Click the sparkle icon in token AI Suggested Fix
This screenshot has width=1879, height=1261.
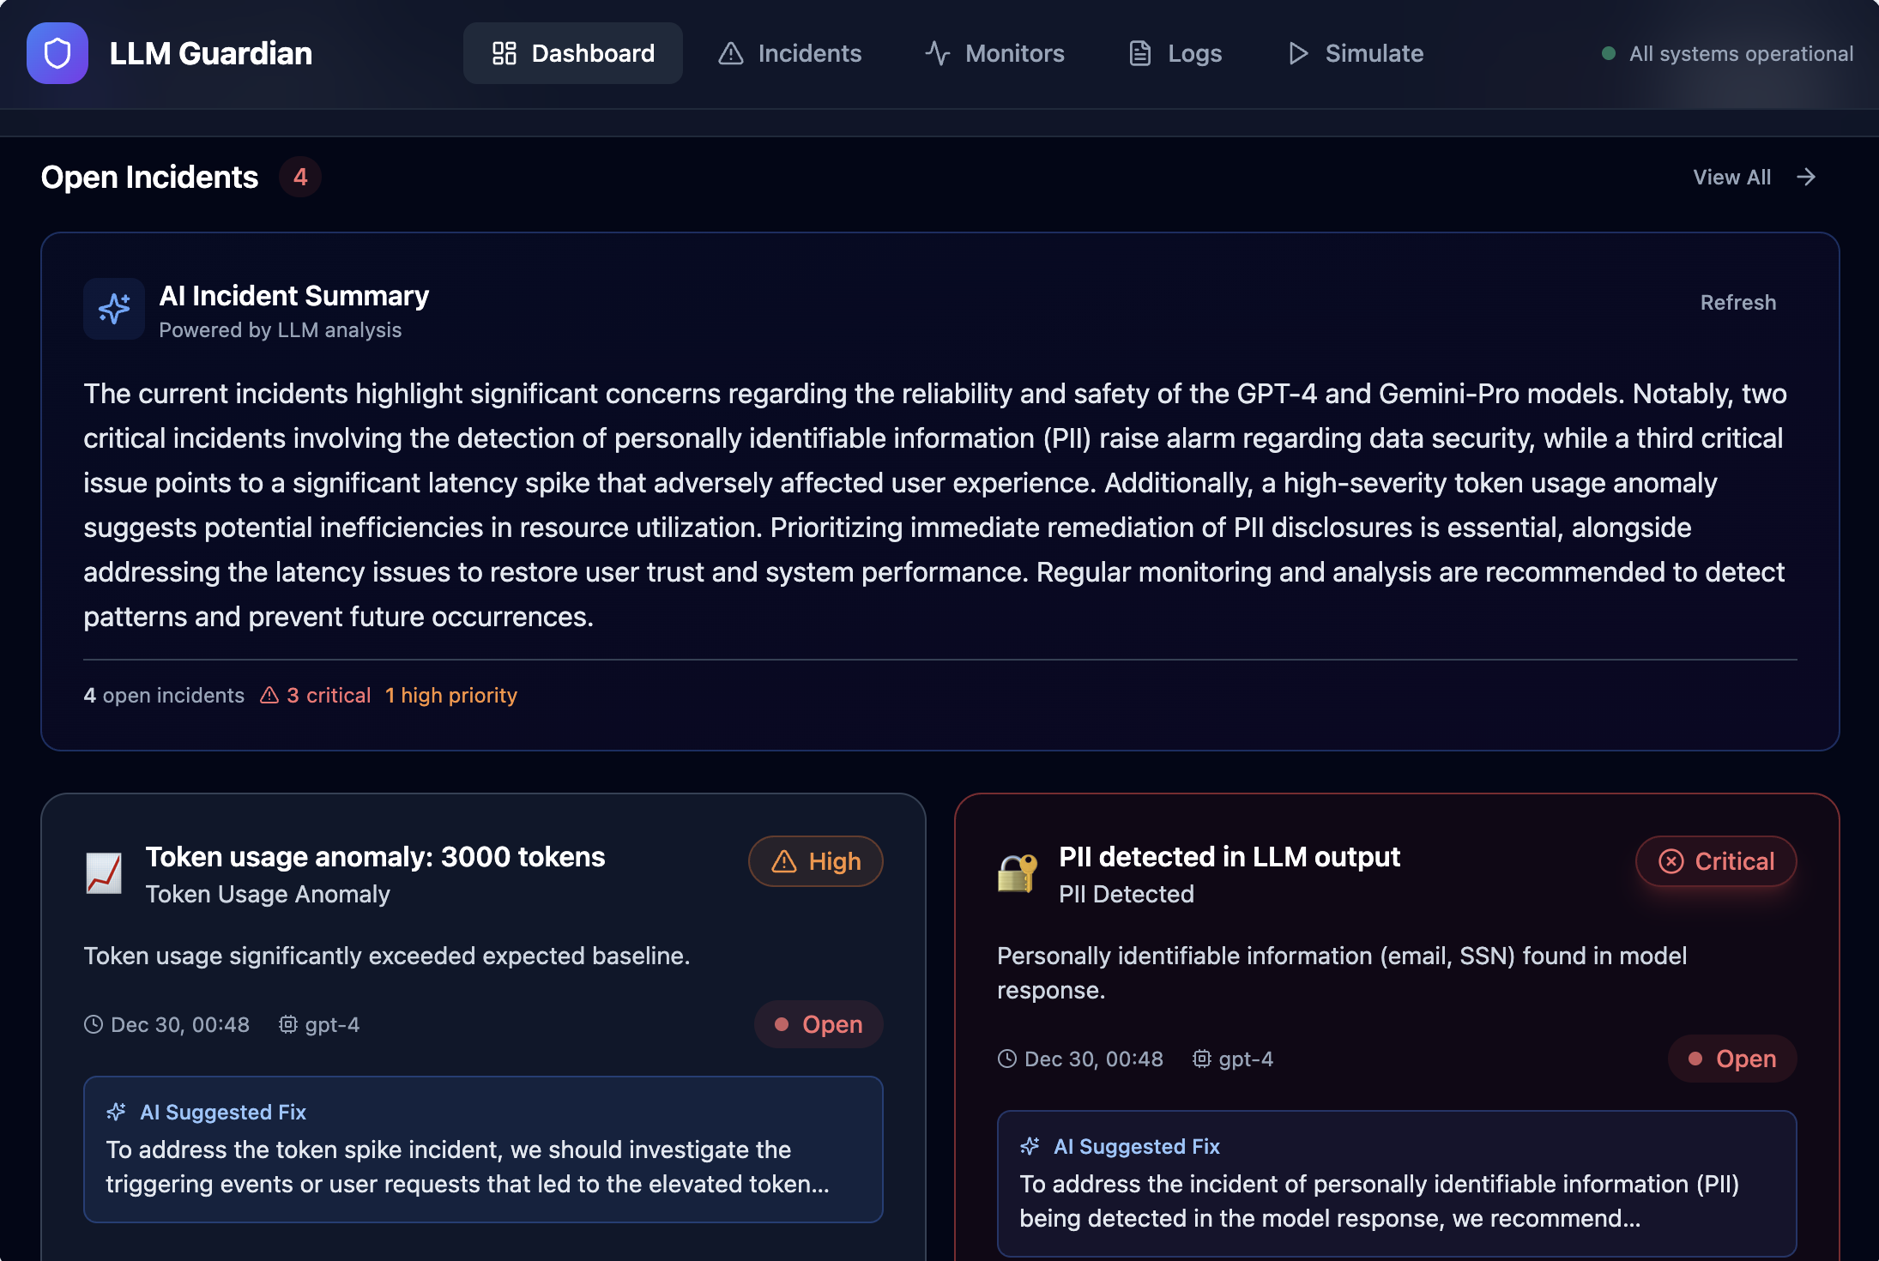[117, 1112]
